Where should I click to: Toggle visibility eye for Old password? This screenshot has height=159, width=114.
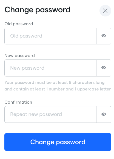[104, 36]
